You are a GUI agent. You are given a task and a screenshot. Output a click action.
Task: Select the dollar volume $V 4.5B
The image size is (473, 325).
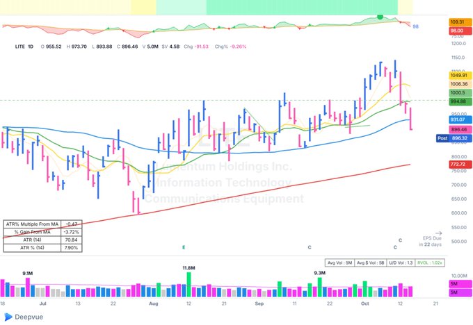170,47
